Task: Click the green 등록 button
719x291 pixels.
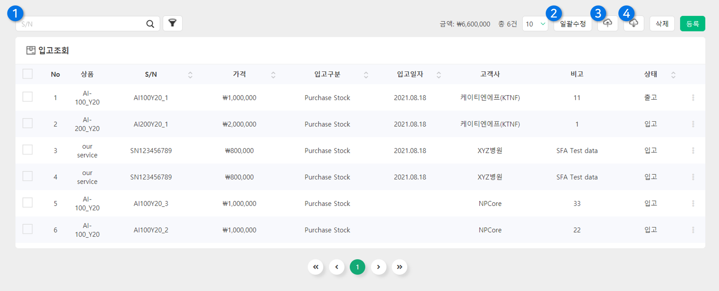Action: (692, 24)
